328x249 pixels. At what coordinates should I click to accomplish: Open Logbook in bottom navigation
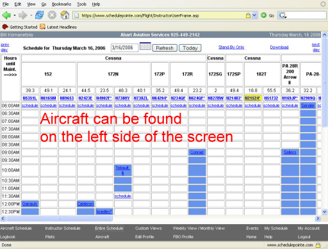pyautogui.click(x=8, y=237)
